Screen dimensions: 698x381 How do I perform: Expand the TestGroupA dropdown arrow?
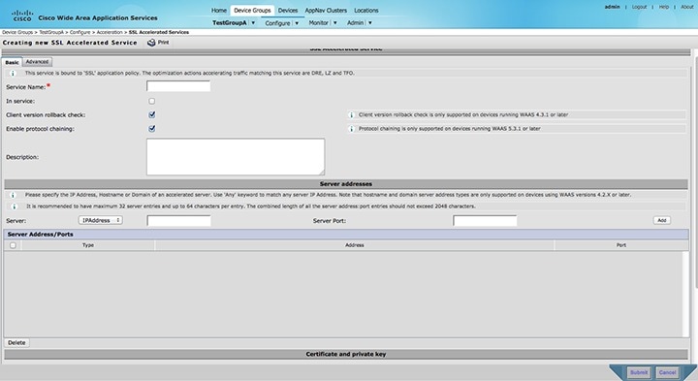[x=253, y=22]
